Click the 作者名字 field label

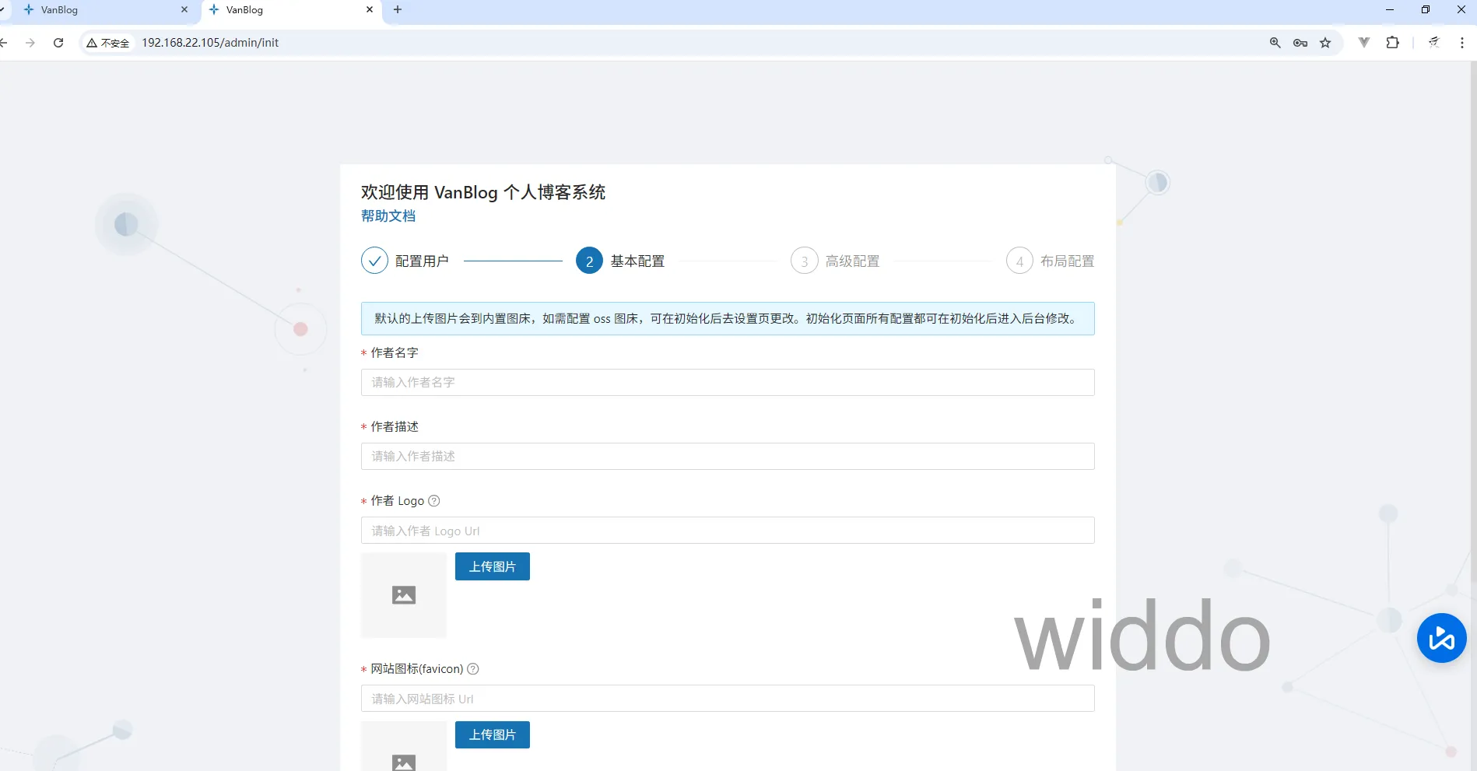(x=395, y=353)
